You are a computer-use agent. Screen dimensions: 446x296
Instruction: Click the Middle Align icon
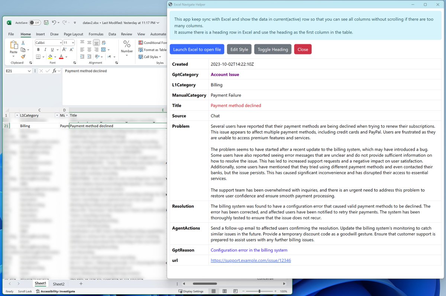(89, 43)
